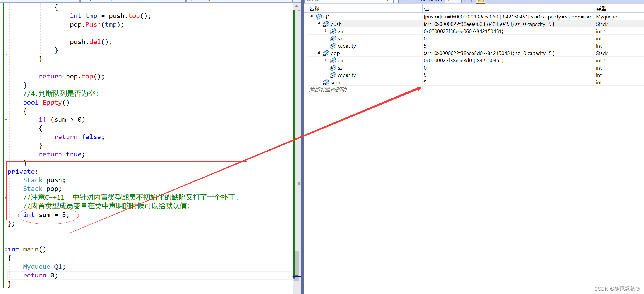Click capacity name under pop
Viewport: 644px width, 294px height.
click(347, 75)
